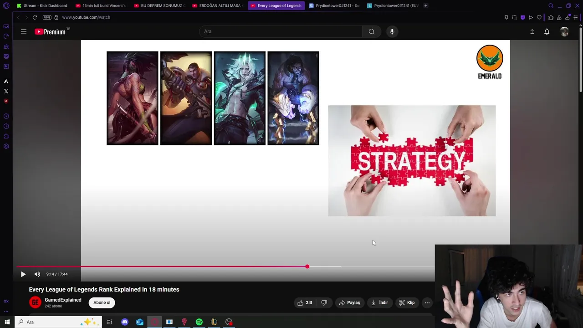Go back with the browser back arrow
This screenshot has height=328, width=583.
(x=18, y=17)
